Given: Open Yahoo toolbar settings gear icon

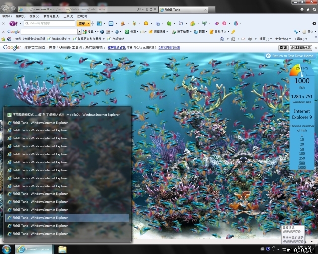Looking at the screenshot, I should pos(314,23).
